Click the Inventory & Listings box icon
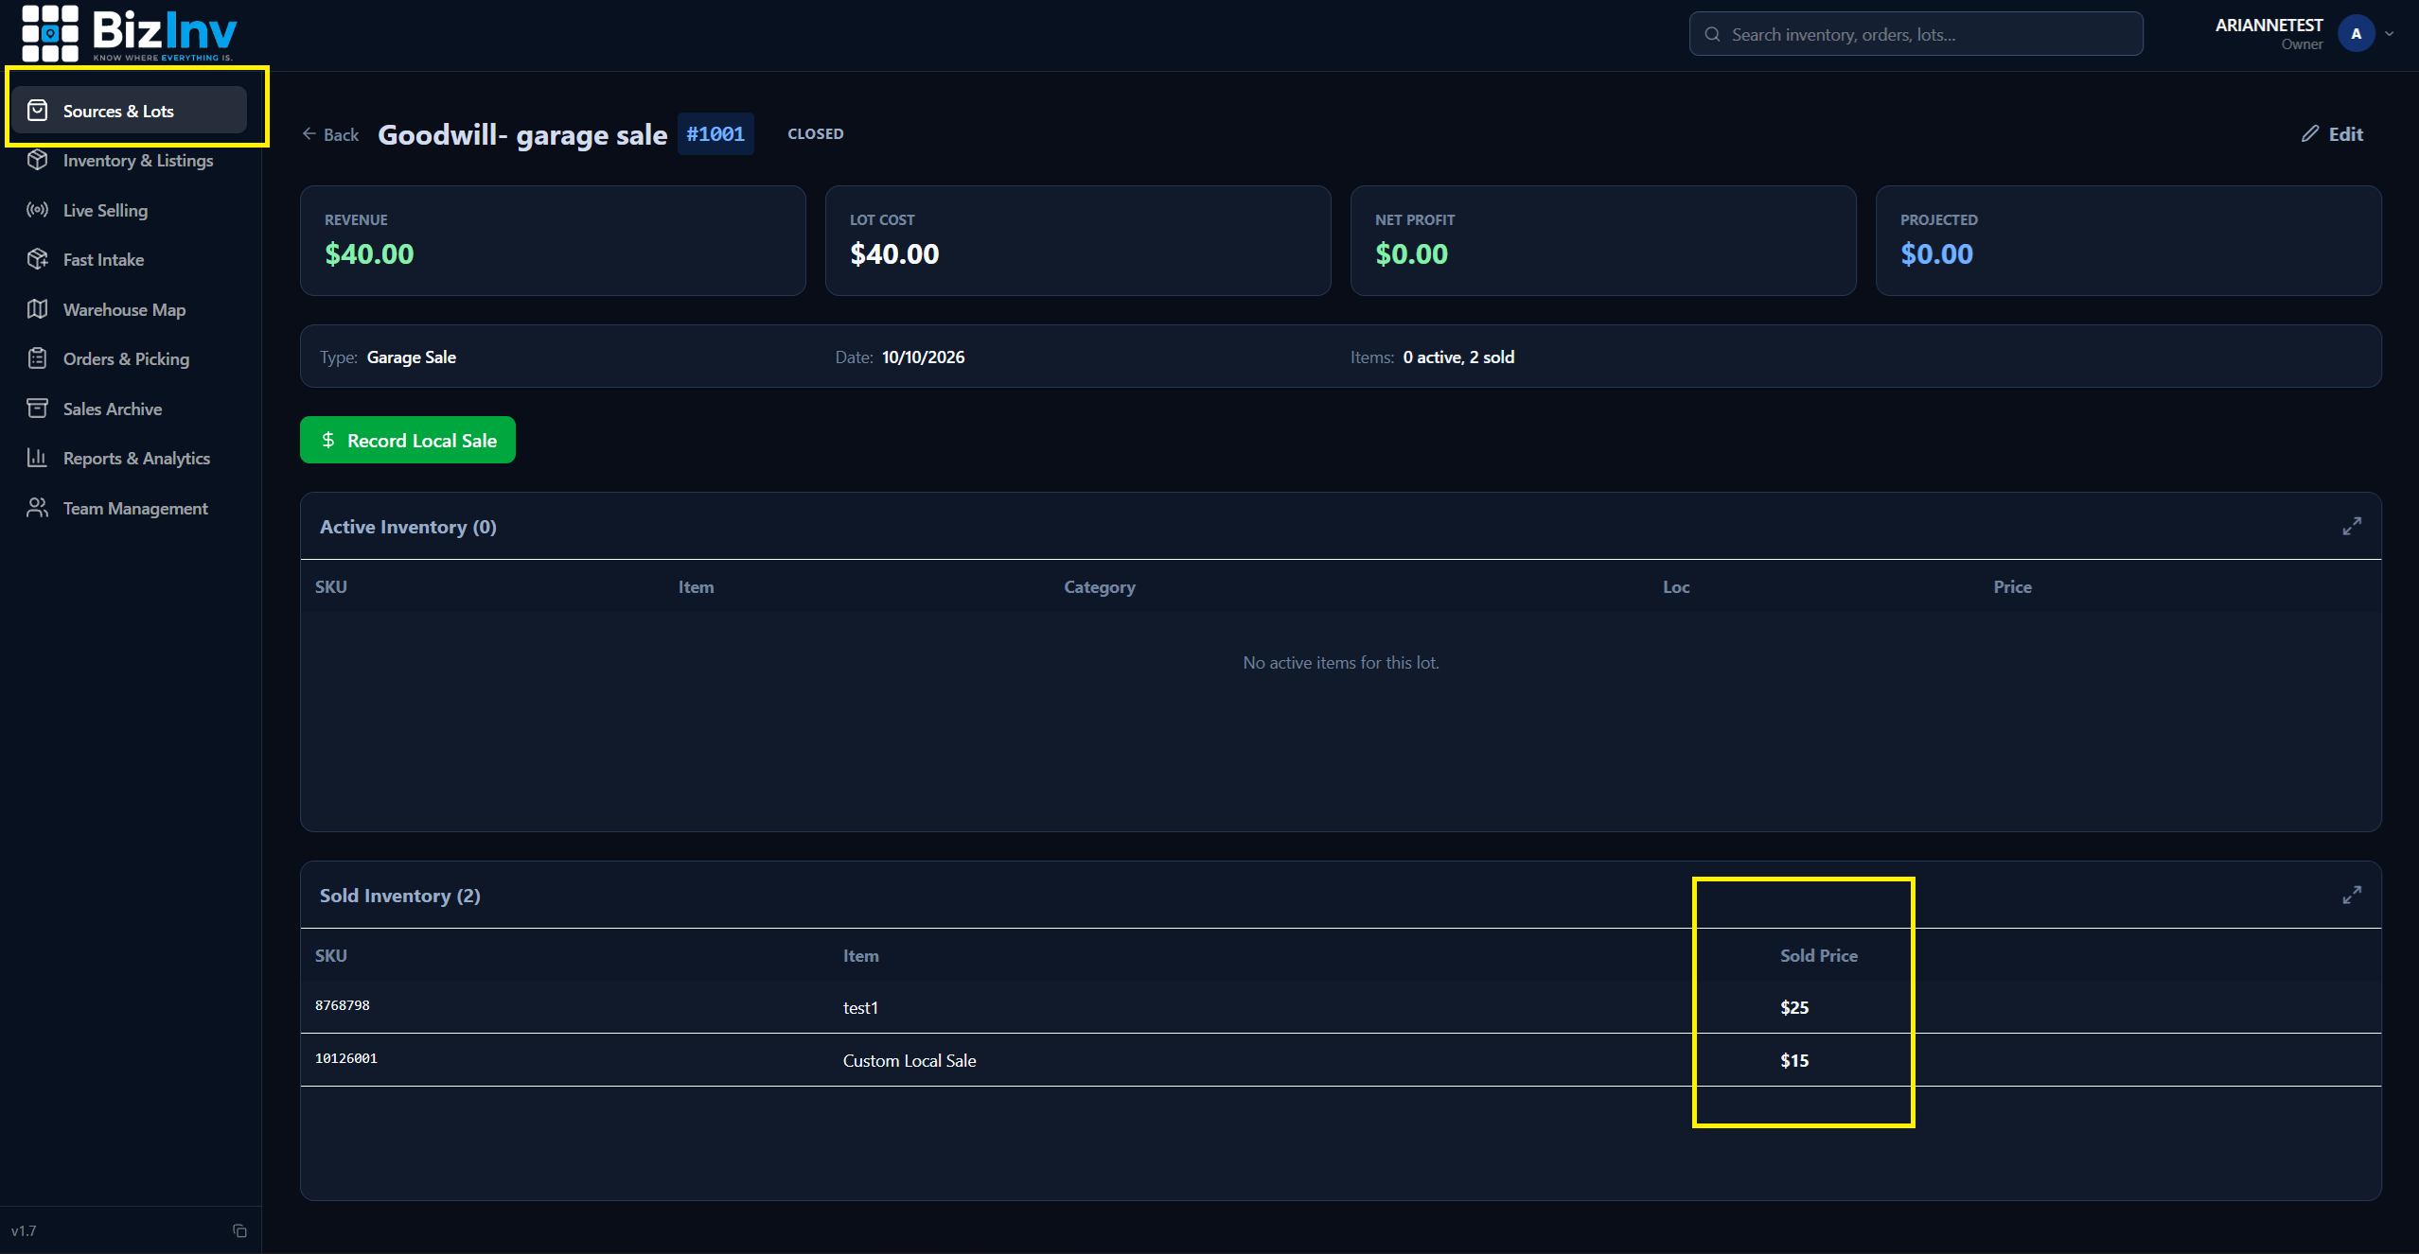Viewport: 2419px width, 1254px height. point(38,160)
